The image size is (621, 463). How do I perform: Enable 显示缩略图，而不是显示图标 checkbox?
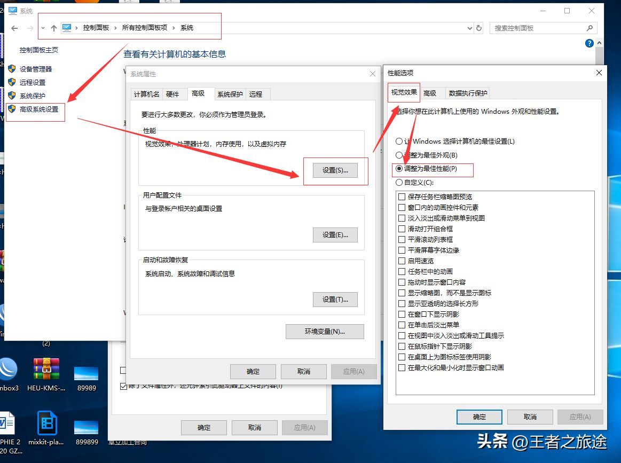point(402,293)
